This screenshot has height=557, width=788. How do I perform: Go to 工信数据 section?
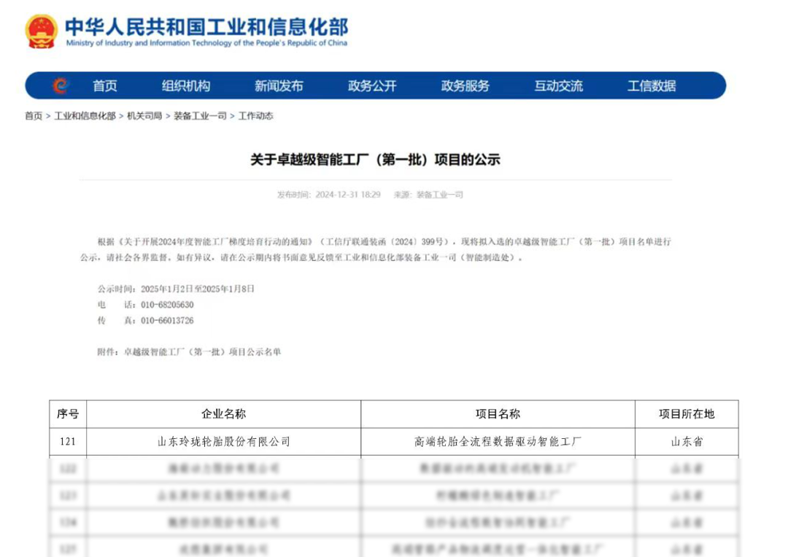[652, 86]
